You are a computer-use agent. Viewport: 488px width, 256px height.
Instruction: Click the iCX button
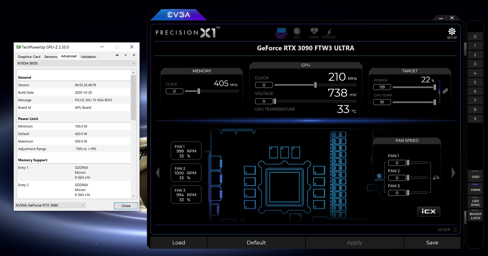429,211
